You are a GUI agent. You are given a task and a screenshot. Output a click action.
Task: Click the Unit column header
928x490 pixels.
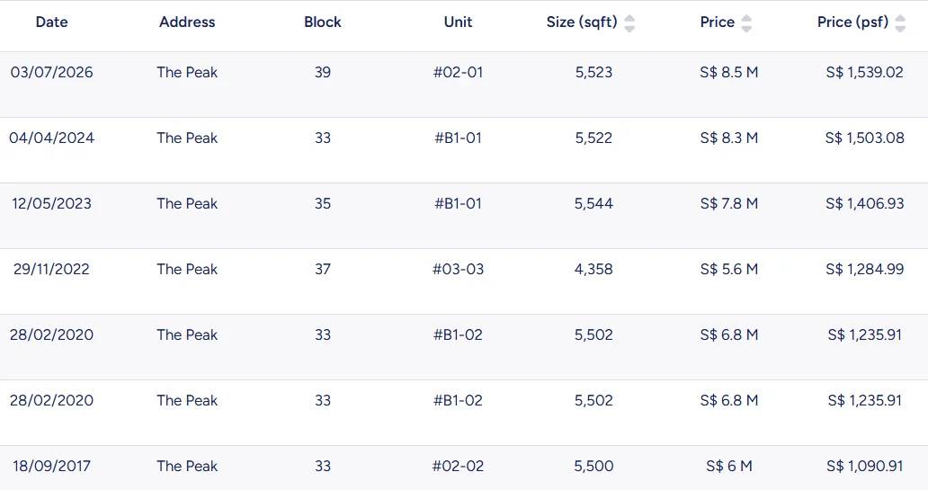pyautogui.click(x=458, y=22)
